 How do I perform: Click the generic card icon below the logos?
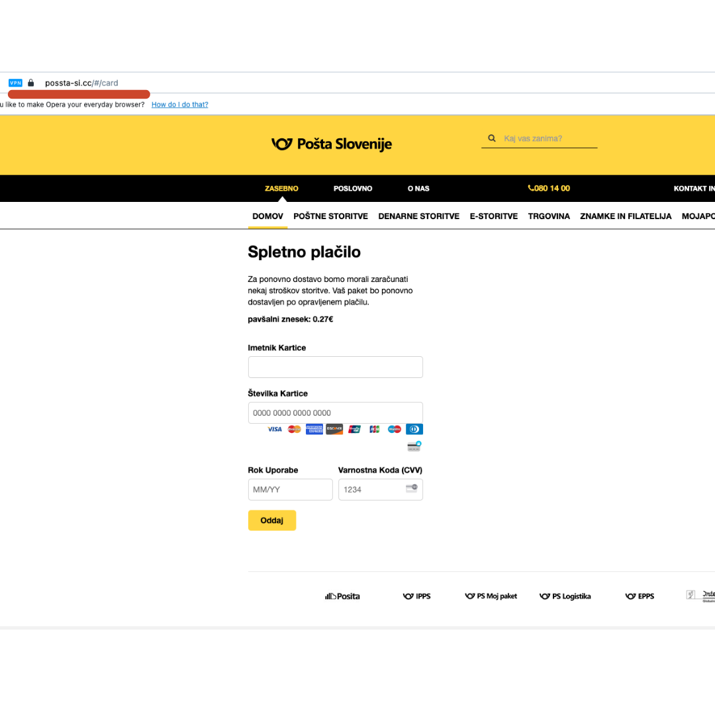[x=414, y=446]
